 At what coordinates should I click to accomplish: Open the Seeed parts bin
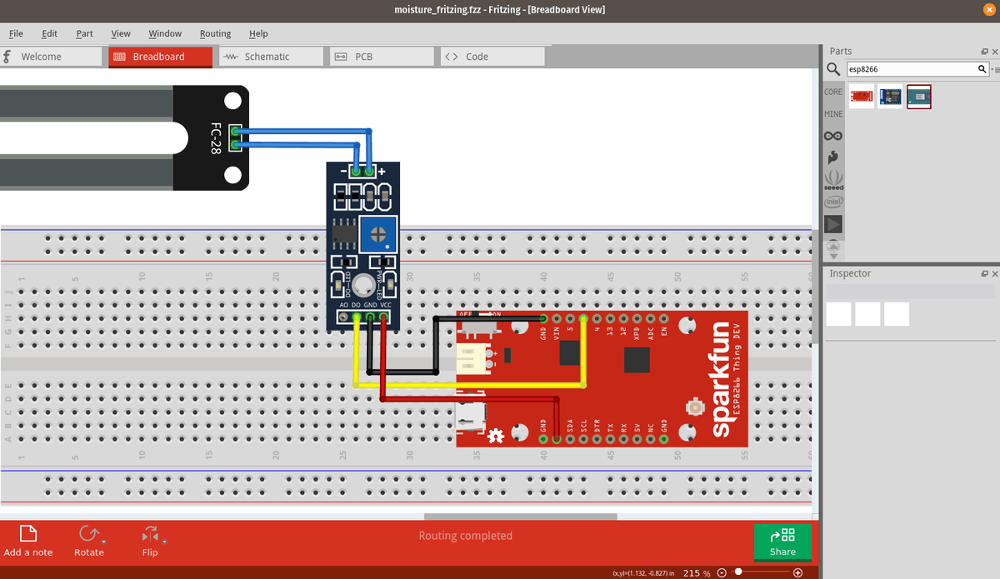[x=833, y=178]
